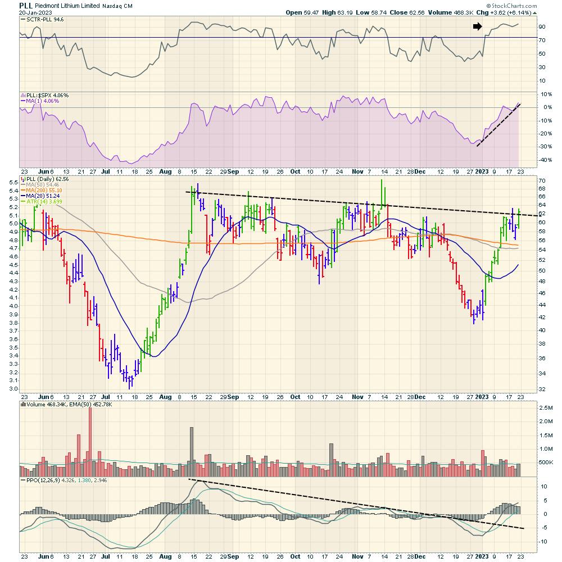562x562 pixels.
Task: Click the Open 59.47 value
Action: coord(302,12)
